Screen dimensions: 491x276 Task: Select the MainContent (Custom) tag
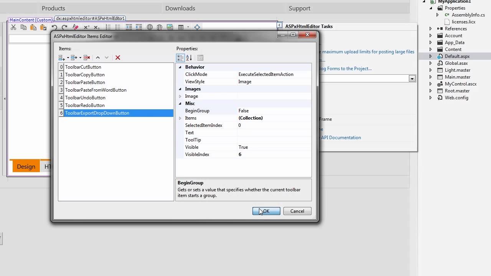pos(31,20)
